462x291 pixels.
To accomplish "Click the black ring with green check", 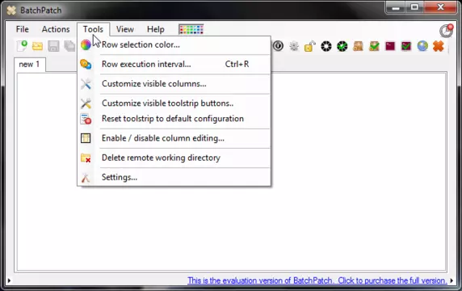I will (x=342, y=46).
